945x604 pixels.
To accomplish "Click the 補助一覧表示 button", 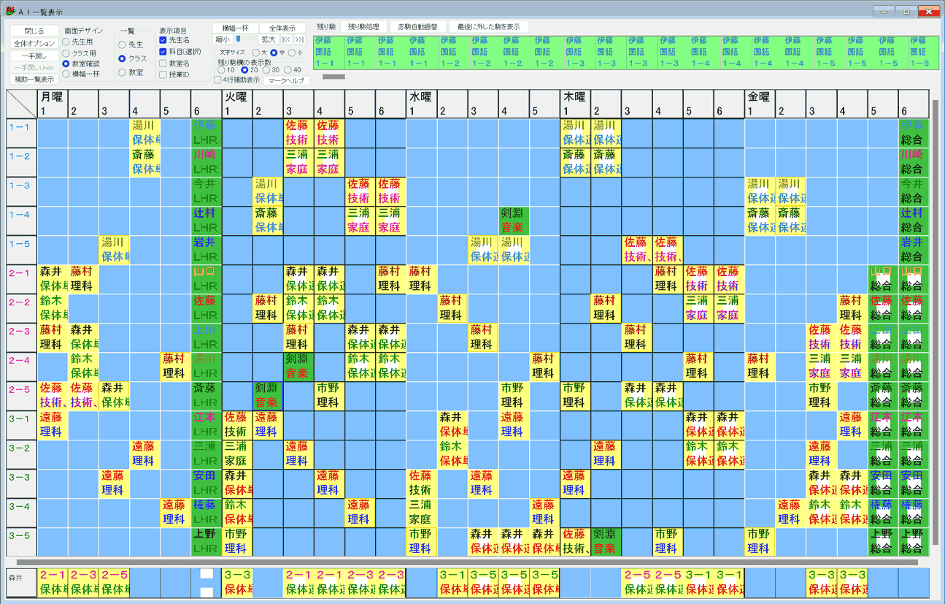I will (x=34, y=79).
